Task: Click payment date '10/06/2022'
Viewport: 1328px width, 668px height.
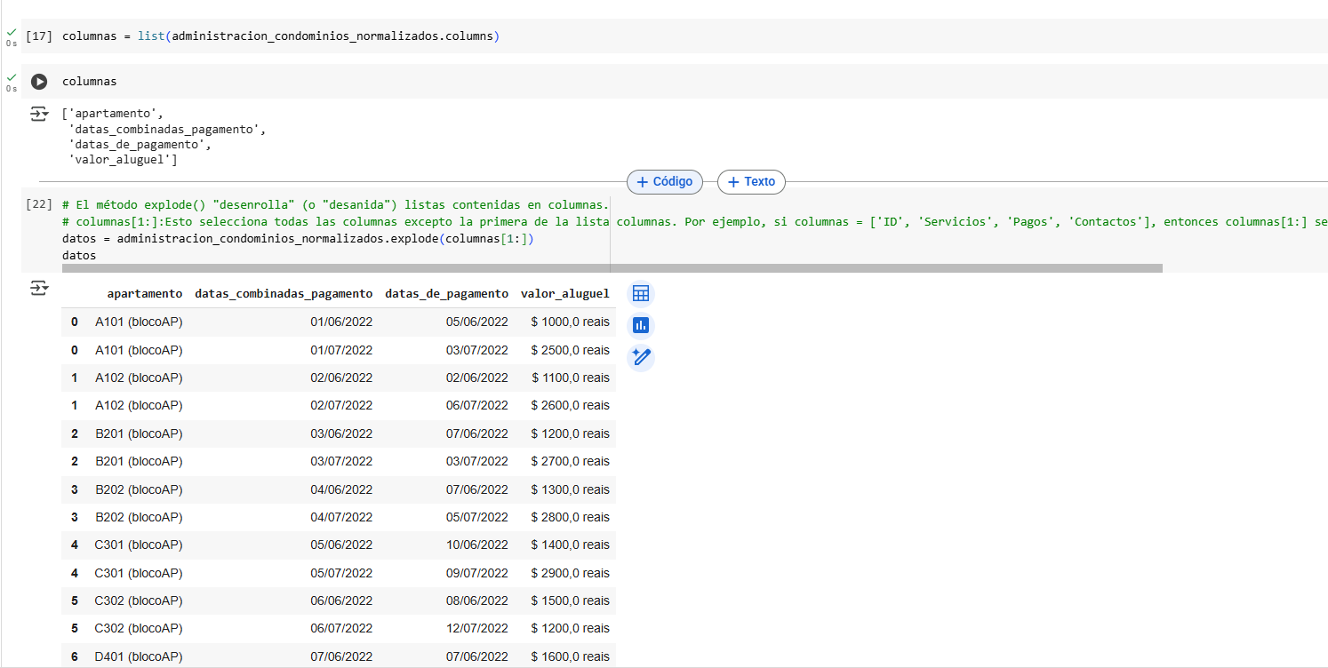Action: pos(477,545)
